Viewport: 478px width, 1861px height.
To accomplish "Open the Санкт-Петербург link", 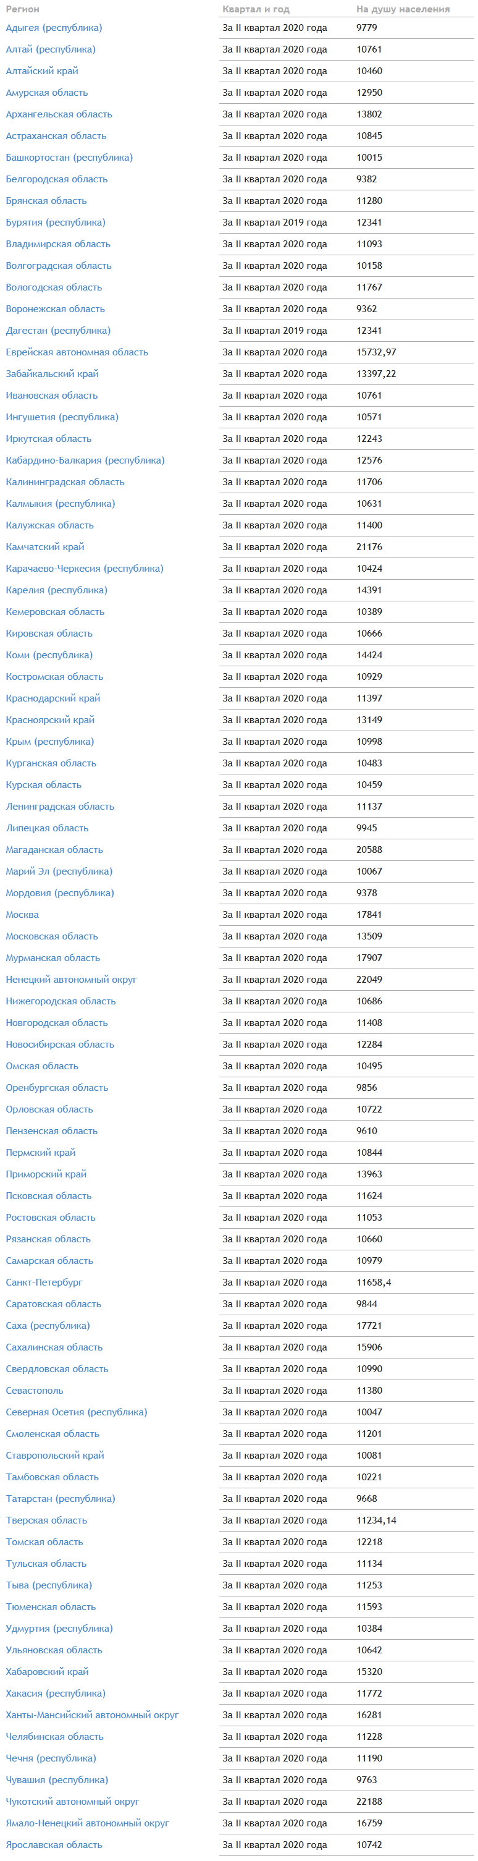I will click(x=44, y=1282).
